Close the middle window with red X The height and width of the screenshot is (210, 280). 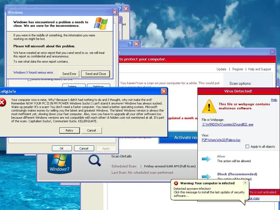click(x=136, y=44)
